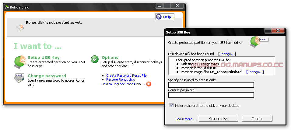Click 'Rohos disk is not created as yet.' text

pos(54,23)
